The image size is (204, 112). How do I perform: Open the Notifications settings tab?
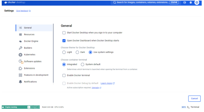pyautogui.click(x=34, y=82)
